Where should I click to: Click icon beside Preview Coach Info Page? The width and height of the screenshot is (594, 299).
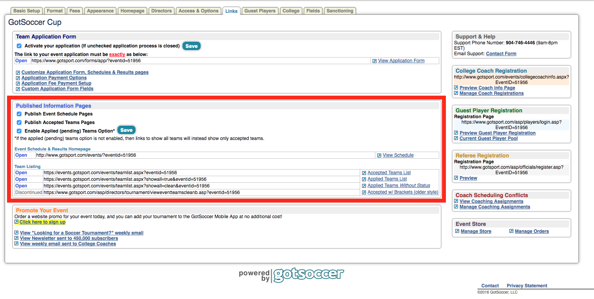coord(456,88)
